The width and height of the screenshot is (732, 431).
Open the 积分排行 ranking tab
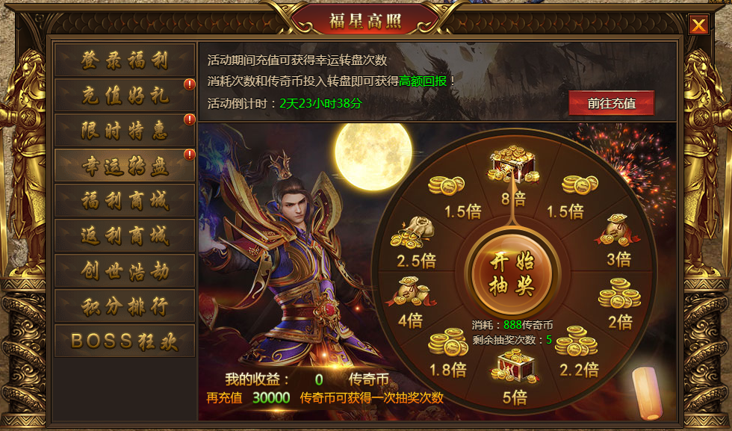pos(125,306)
